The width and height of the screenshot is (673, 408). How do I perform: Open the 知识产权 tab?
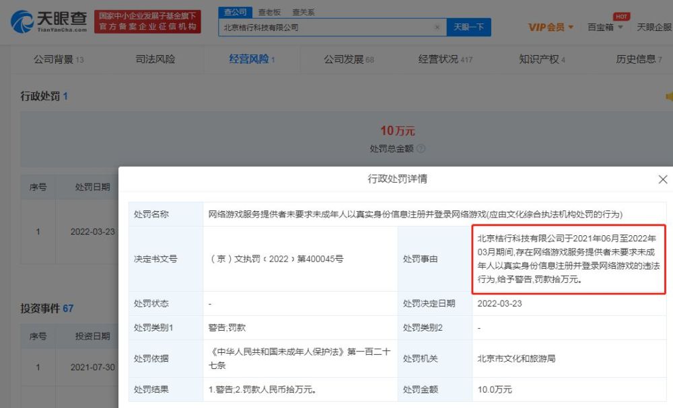(x=542, y=59)
